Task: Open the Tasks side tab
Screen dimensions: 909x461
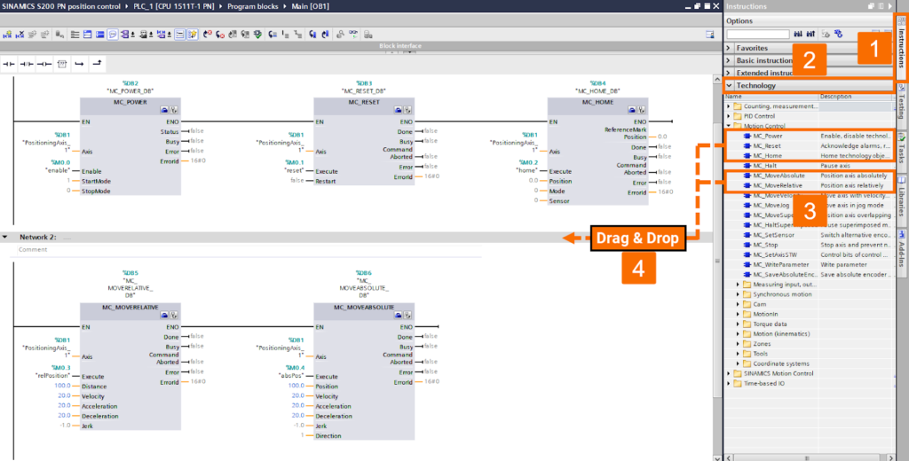Action: 902,149
